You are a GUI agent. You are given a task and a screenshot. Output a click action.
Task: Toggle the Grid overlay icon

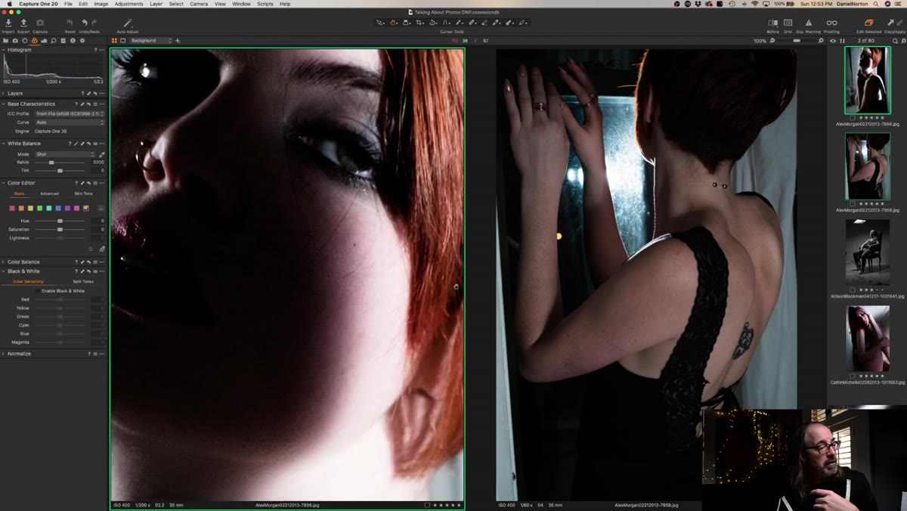(x=788, y=23)
